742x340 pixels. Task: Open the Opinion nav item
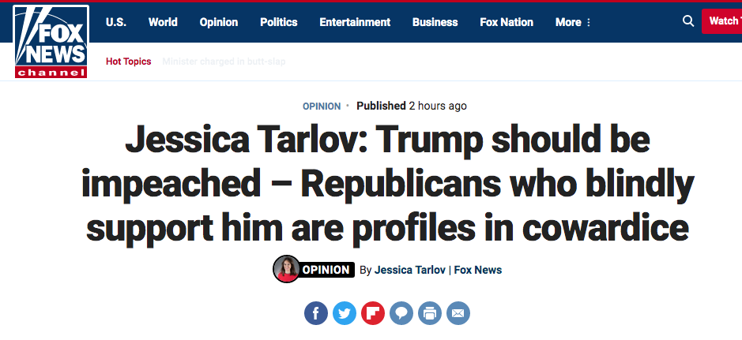pyautogui.click(x=219, y=22)
